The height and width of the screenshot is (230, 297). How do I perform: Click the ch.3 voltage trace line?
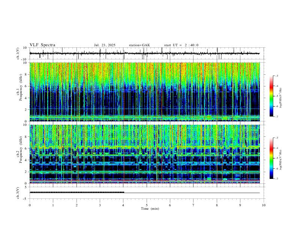(144, 193)
